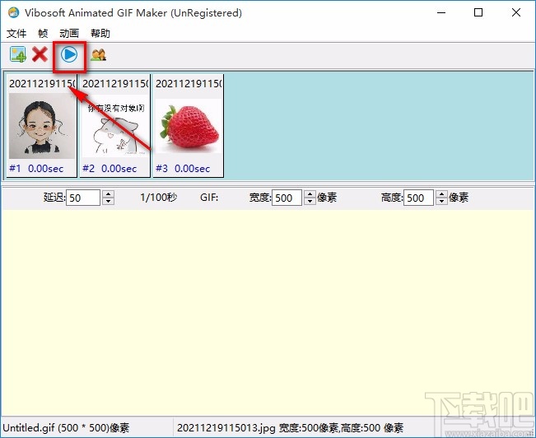The image size is (536, 438).
Task: Click the '1/100秒' unit label
Action: point(159,198)
